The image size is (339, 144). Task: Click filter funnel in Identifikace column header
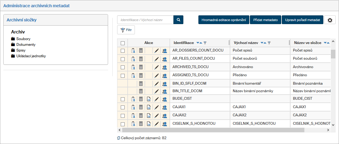[205, 43]
